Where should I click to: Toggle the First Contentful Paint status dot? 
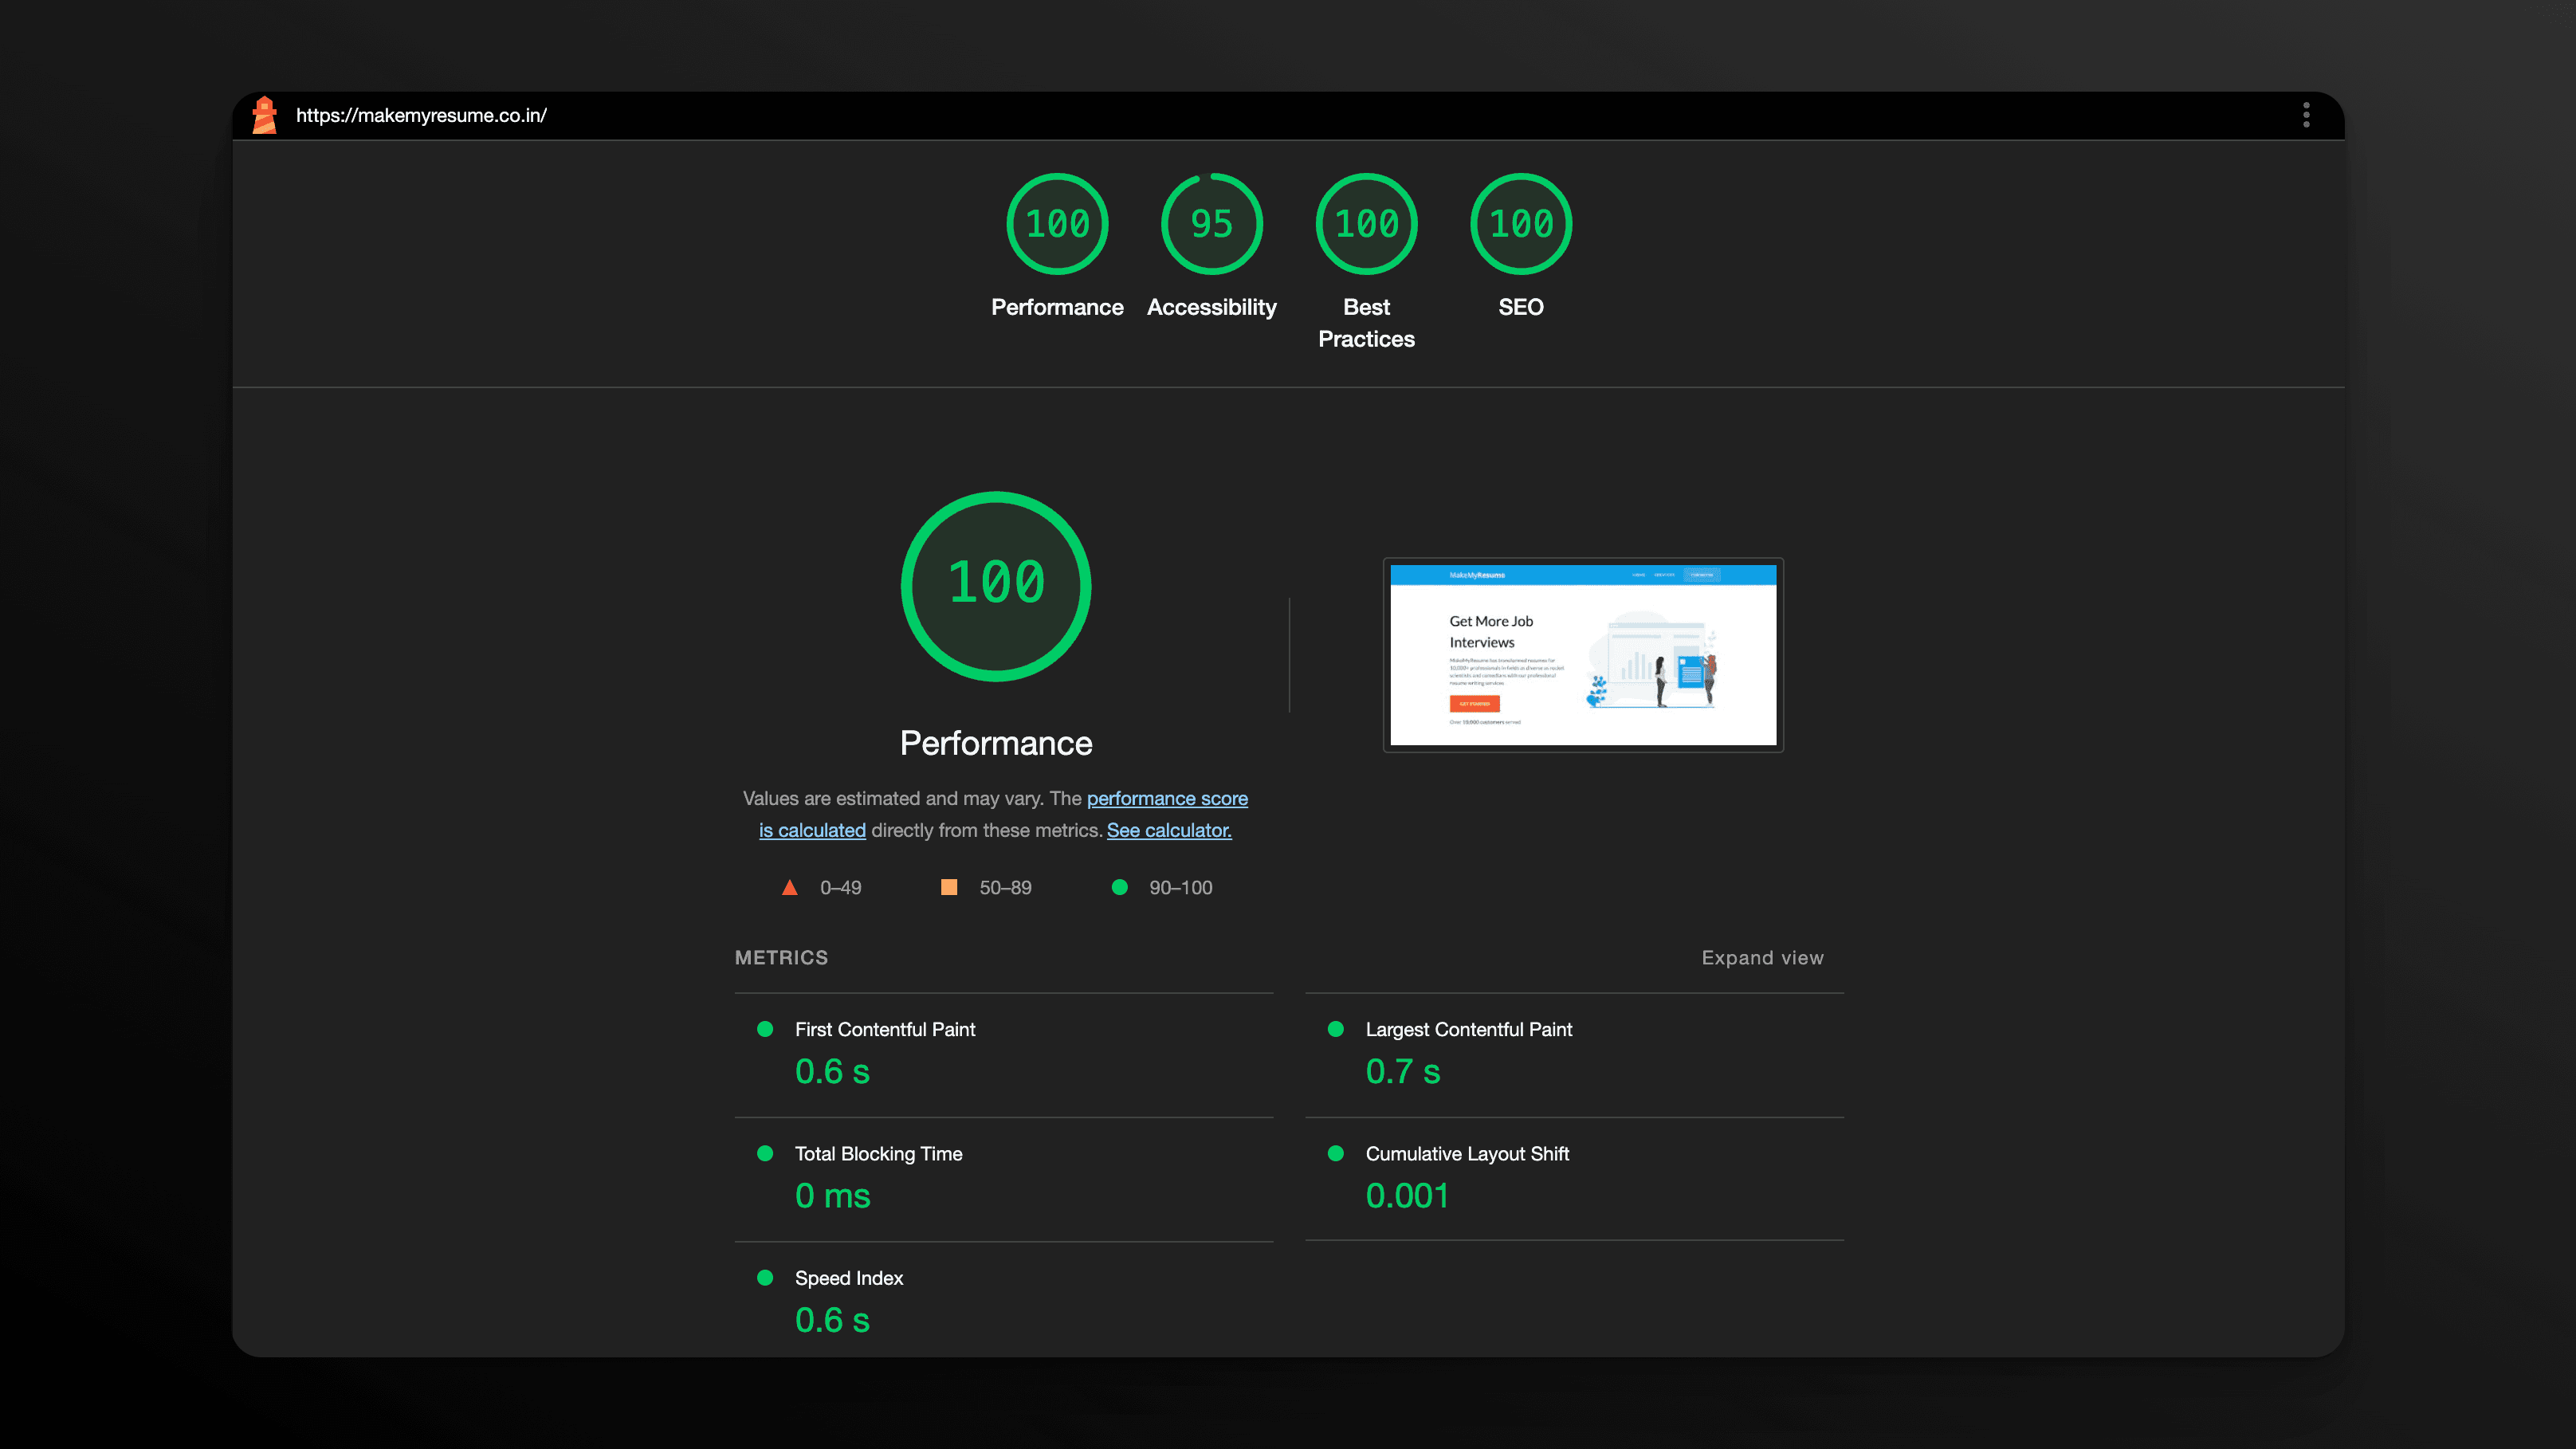(766, 1028)
